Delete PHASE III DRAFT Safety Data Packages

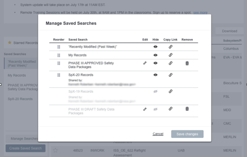pos(187,109)
